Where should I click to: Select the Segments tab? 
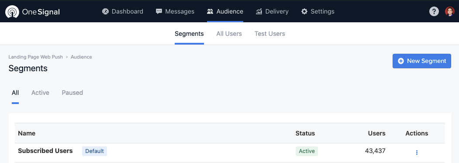tap(189, 34)
